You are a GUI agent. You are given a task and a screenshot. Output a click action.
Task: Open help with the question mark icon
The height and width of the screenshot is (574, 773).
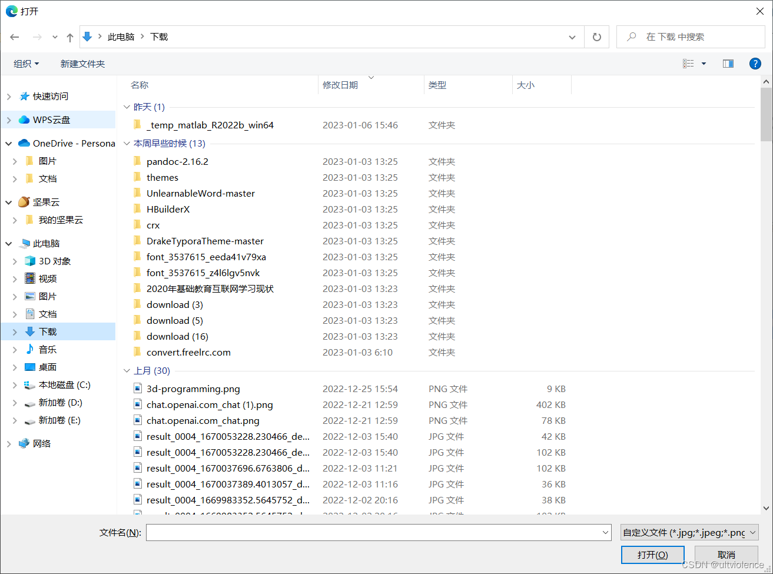point(755,64)
